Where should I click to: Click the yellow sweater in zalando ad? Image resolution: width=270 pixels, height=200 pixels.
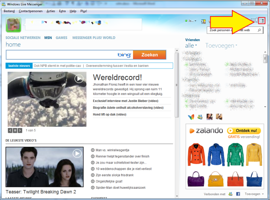pos(254,154)
